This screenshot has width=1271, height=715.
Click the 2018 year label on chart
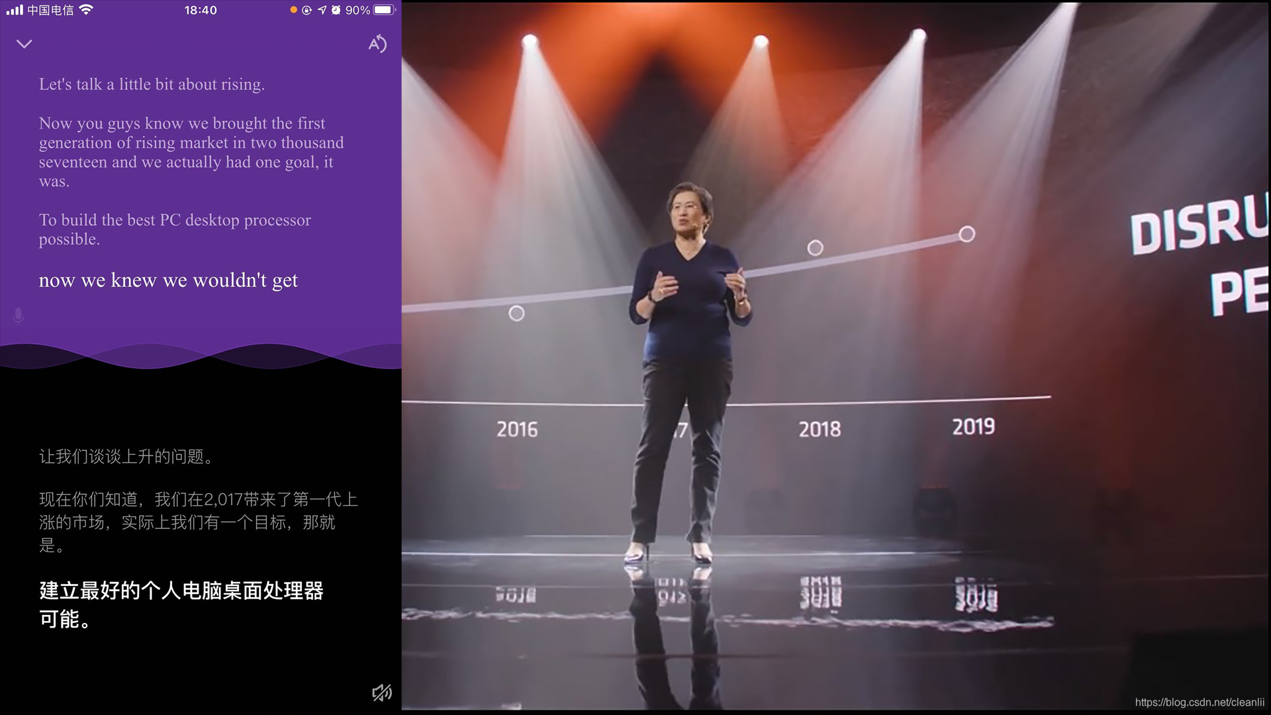(820, 429)
